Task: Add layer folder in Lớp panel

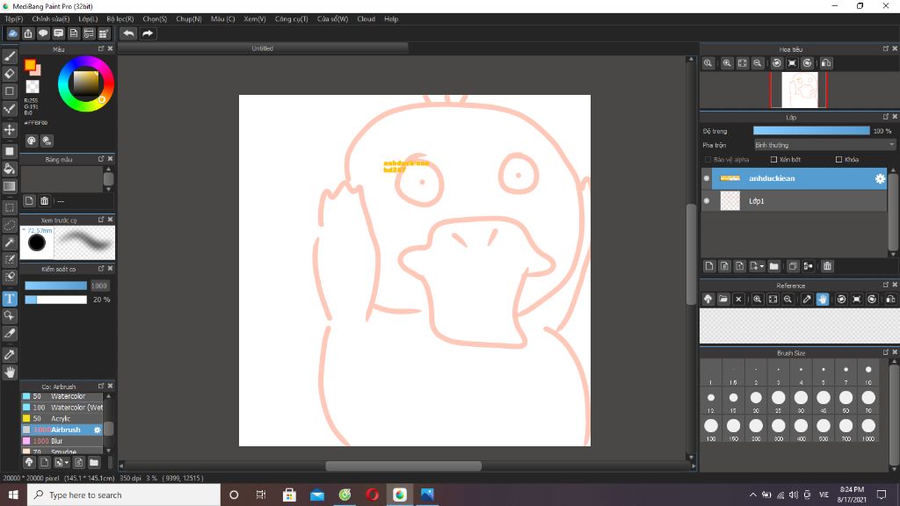Action: [773, 266]
